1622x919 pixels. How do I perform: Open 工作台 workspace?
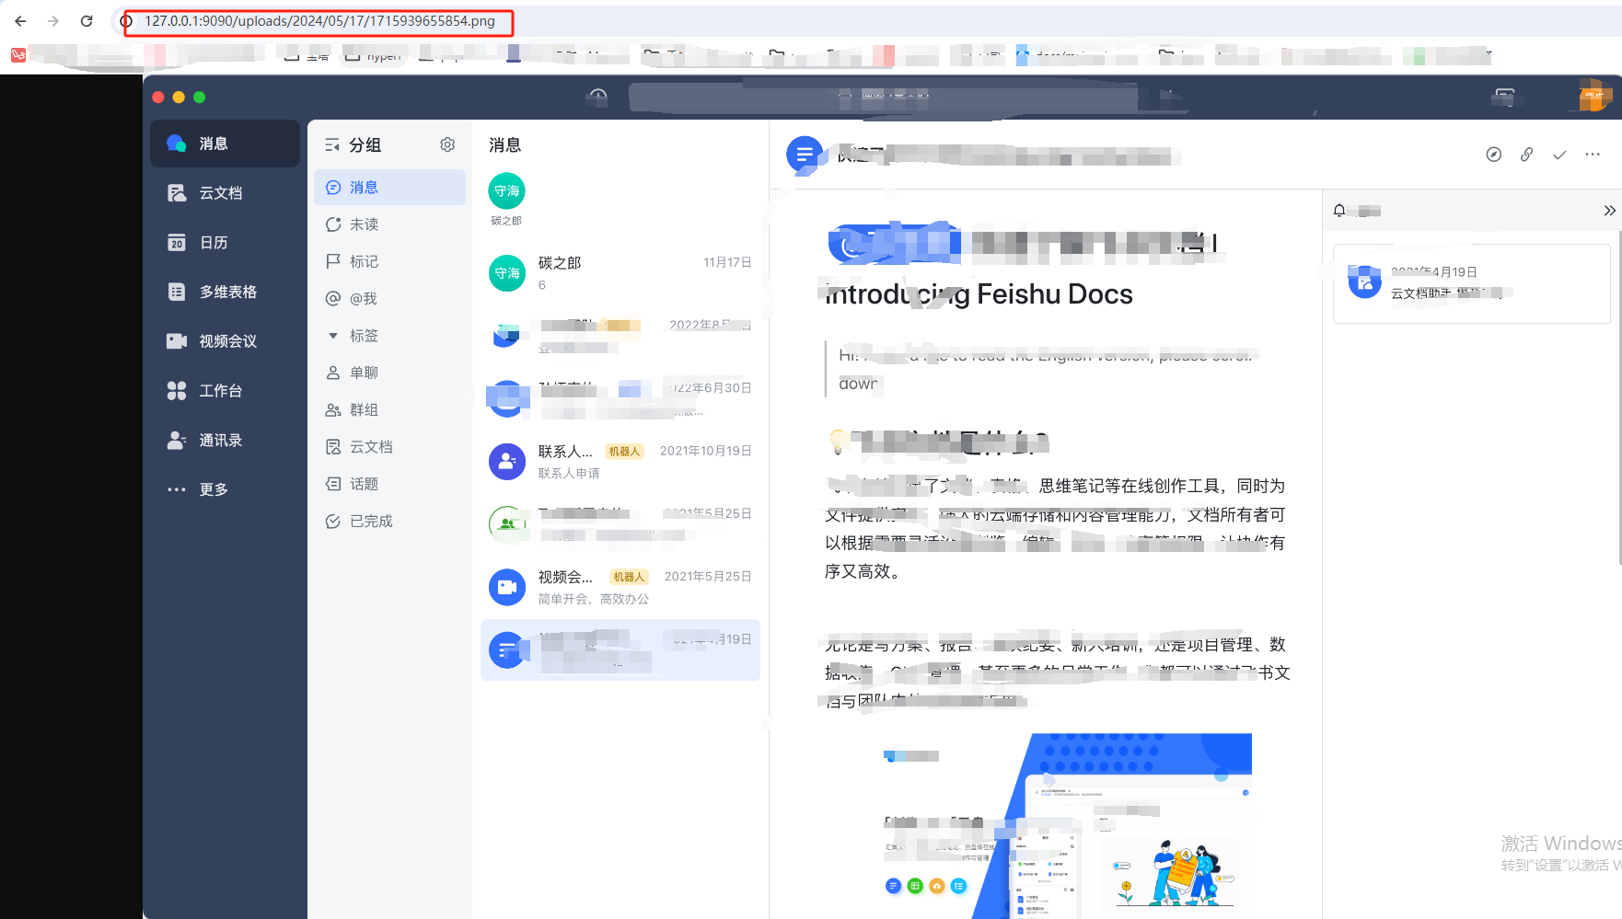[x=225, y=391]
